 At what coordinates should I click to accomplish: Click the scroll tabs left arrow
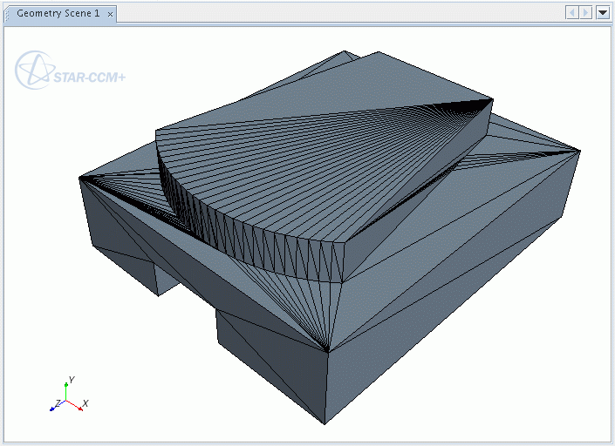coord(571,13)
